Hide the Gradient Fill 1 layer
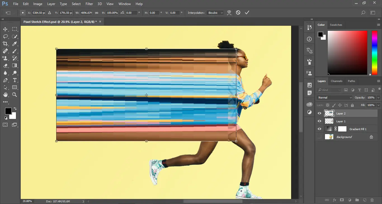 pyautogui.click(x=319, y=129)
